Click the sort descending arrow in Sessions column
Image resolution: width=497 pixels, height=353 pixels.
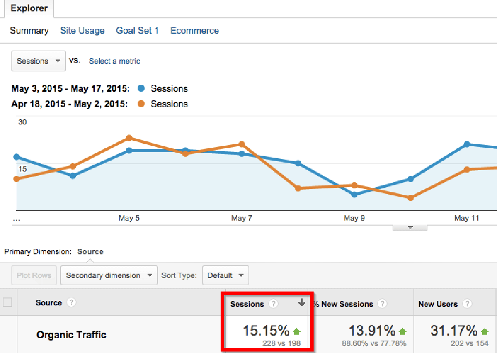pyautogui.click(x=301, y=303)
